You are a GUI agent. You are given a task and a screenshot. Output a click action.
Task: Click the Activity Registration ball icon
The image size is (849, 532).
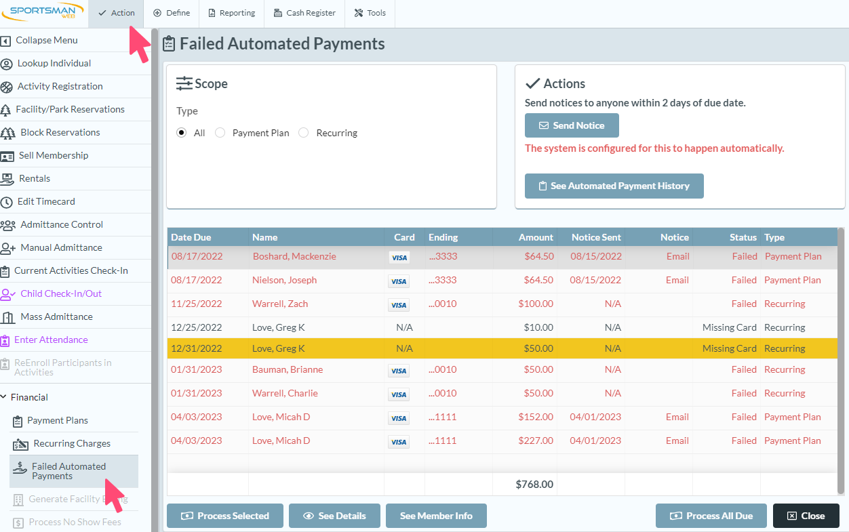[7, 87]
